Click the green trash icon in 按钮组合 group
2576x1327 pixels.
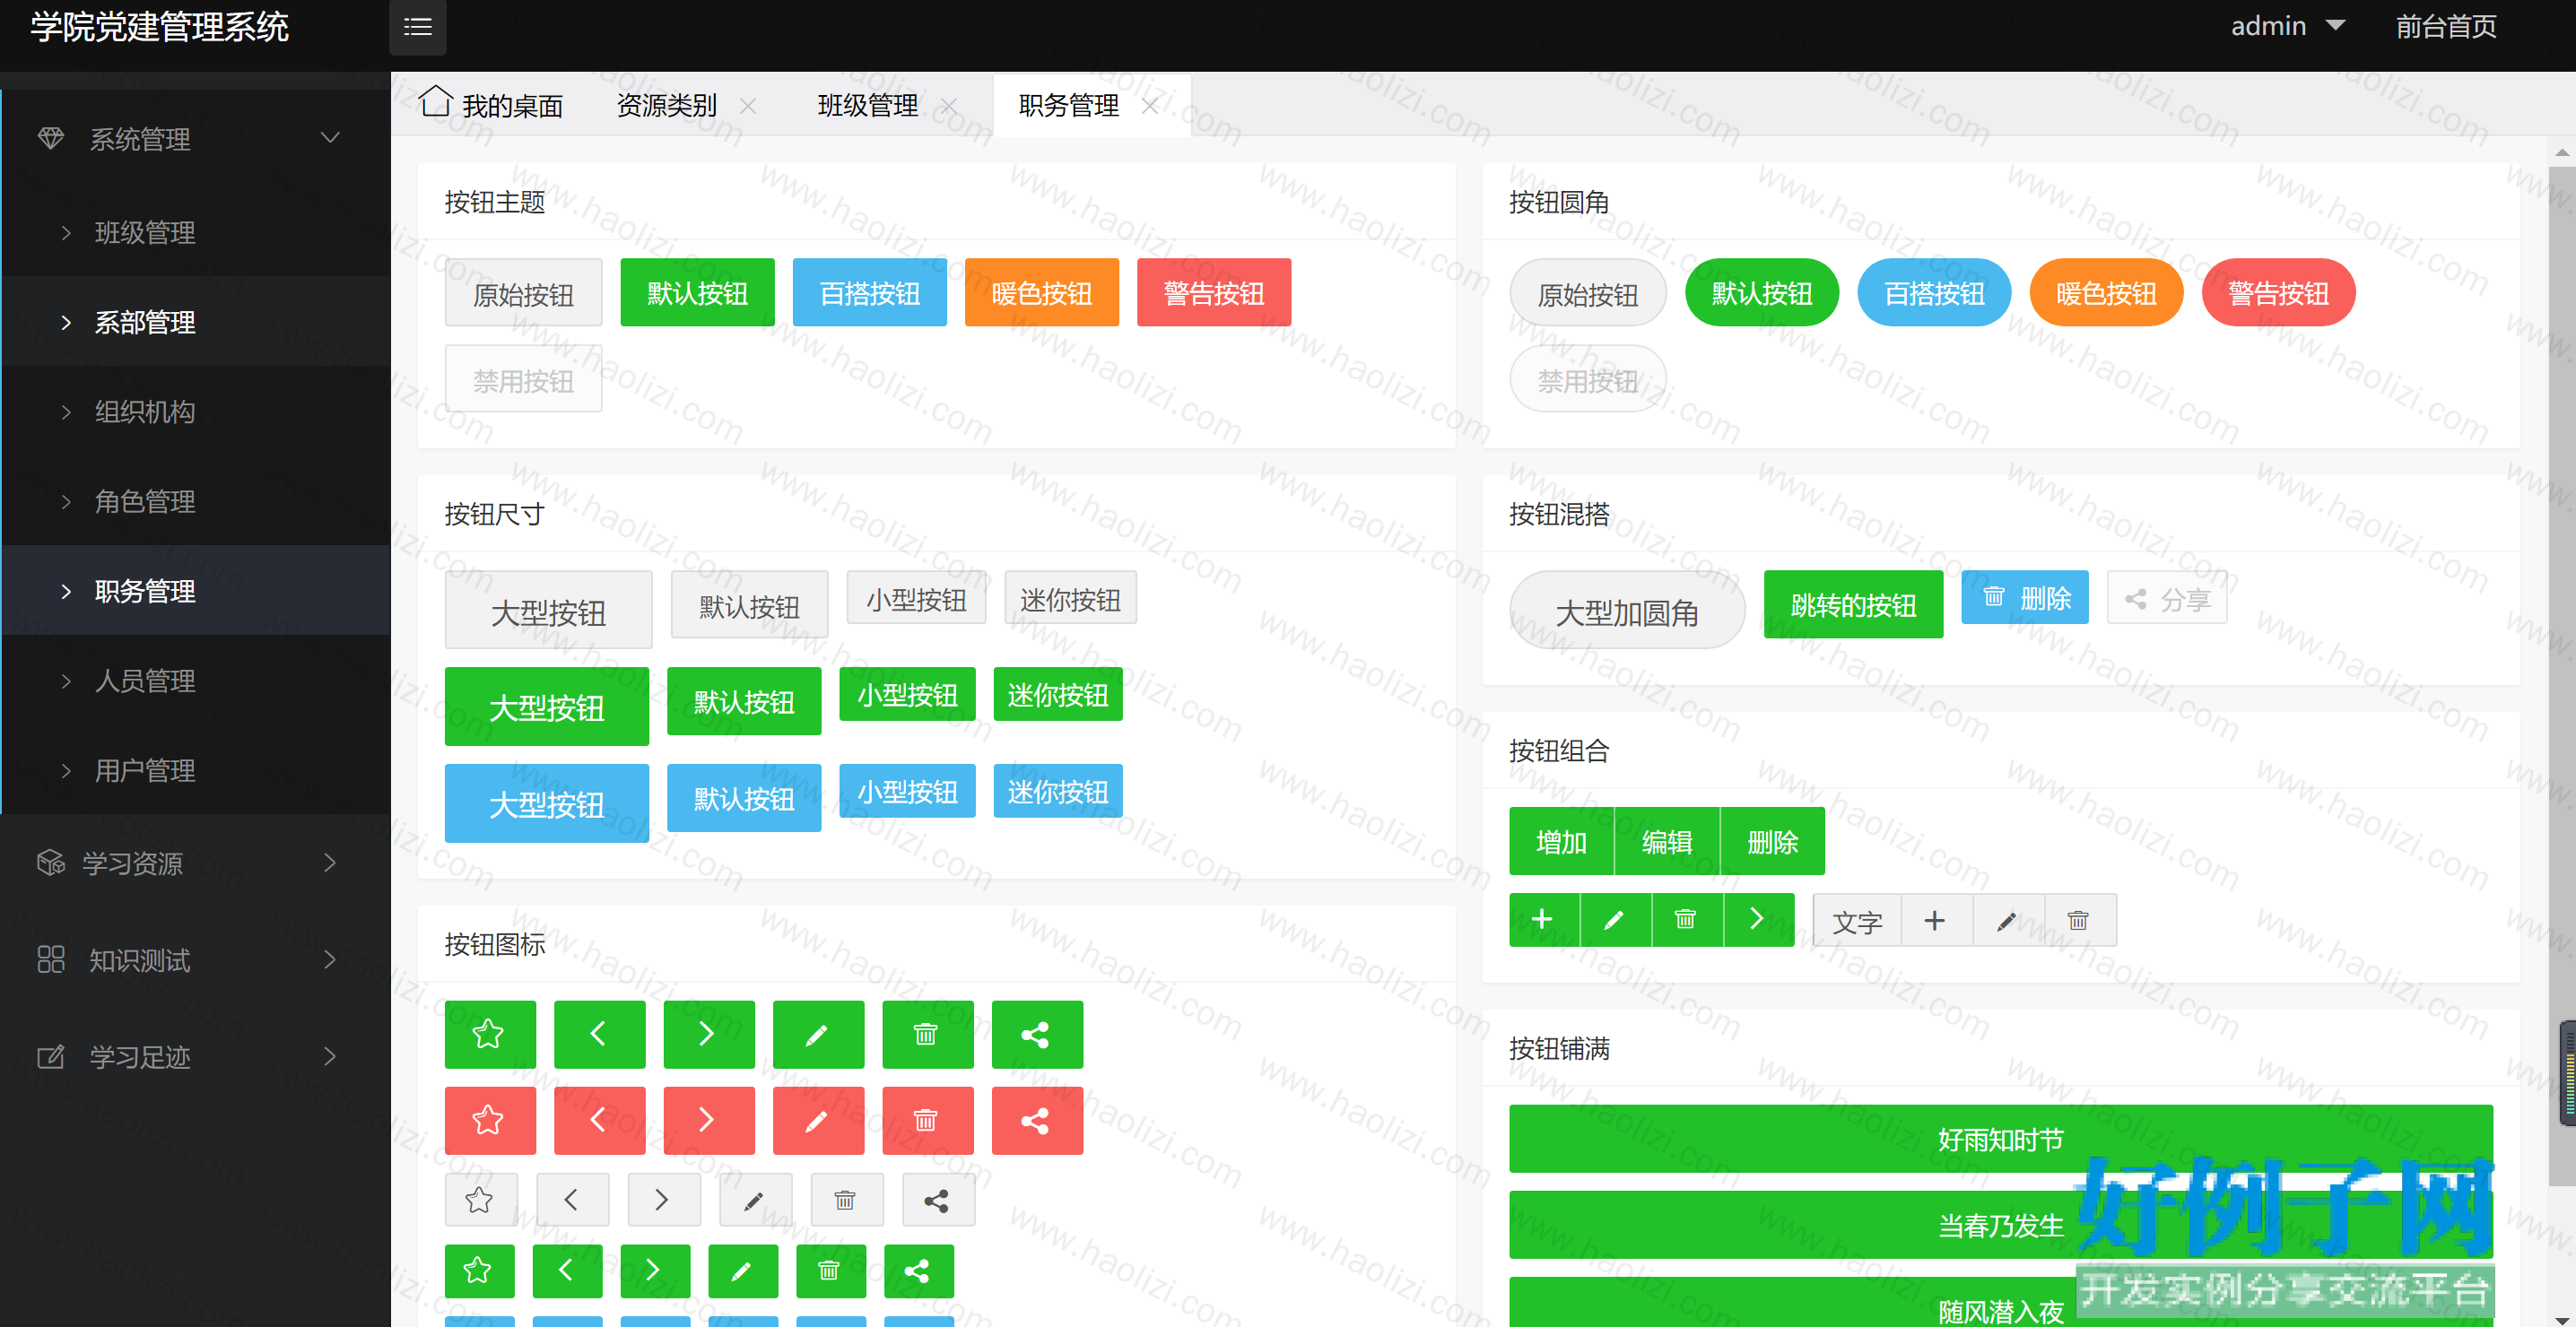click(x=1687, y=919)
